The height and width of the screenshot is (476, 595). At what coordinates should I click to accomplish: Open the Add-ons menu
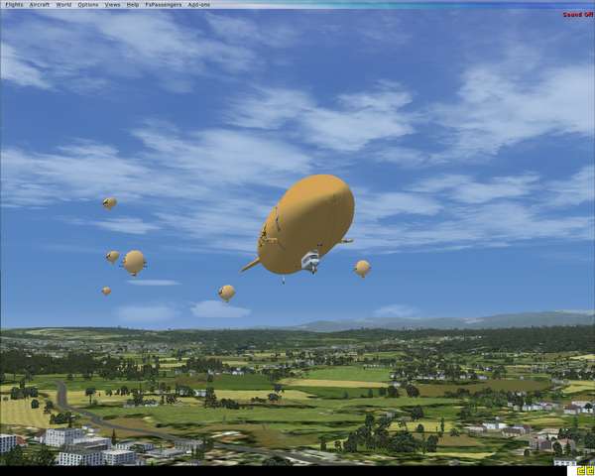point(199,5)
